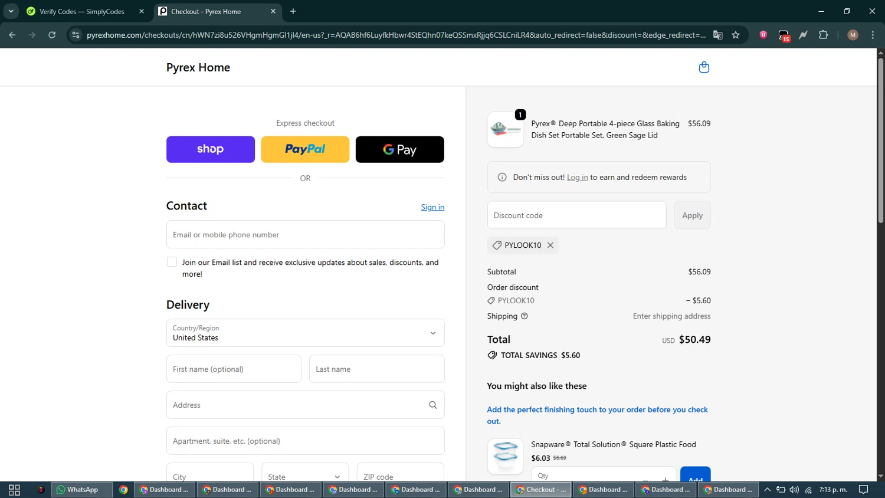Focus the First name (optional) field
This screenshot has width=885, height=498.
point(234,369)
